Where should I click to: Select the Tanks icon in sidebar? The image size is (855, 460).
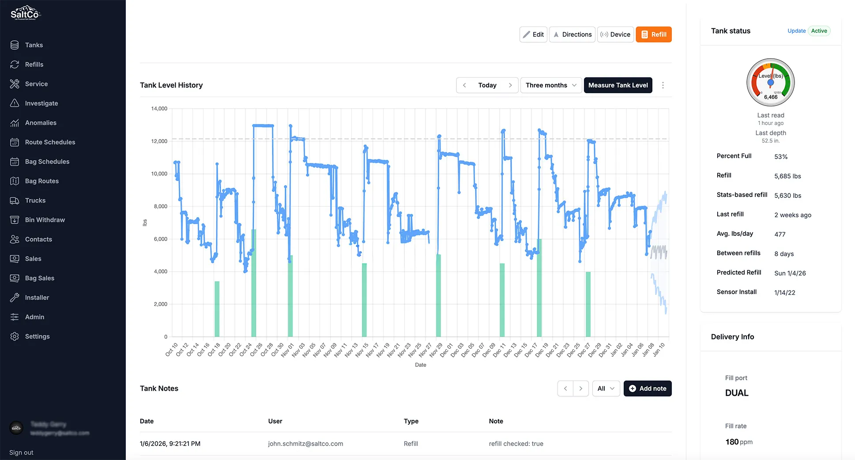tap(15, 45)
